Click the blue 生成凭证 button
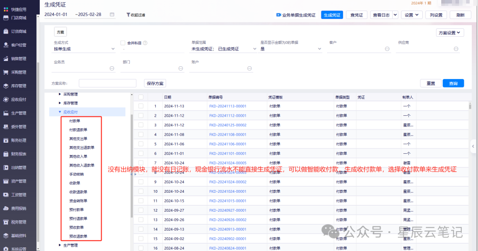The width and height of the screenshot is (478, 251). (332, 15)
